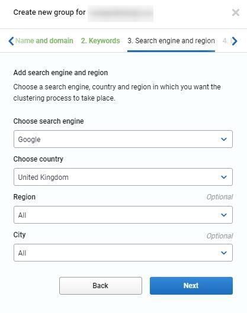Click the left arrow to scroll the step tabs back
Viewport: 247px width, 313px height.
point(11,41)
